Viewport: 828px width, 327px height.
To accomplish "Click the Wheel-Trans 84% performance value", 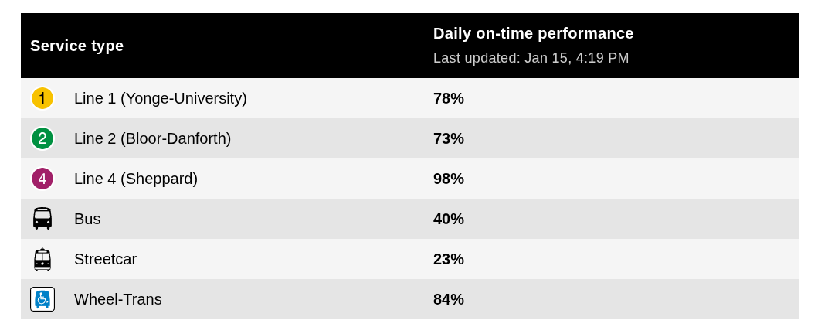I will (x=448, y=299).
